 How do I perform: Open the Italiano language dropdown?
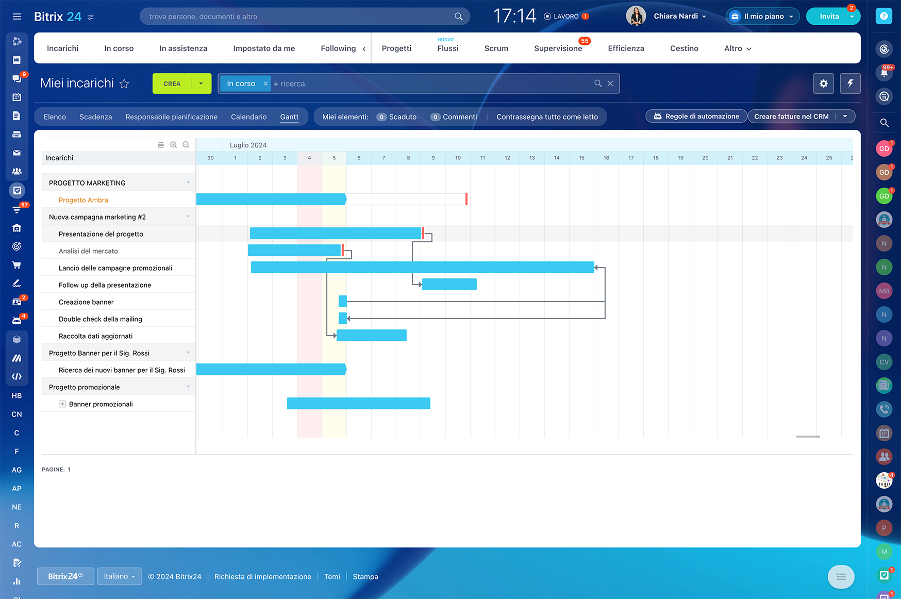coord(119,576)
